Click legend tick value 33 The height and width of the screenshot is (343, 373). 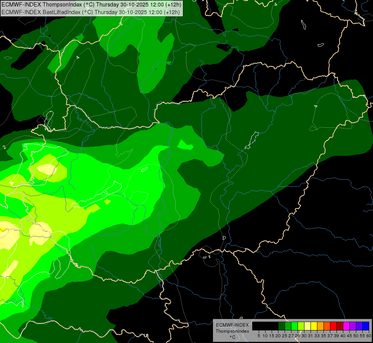click(317, 336)
